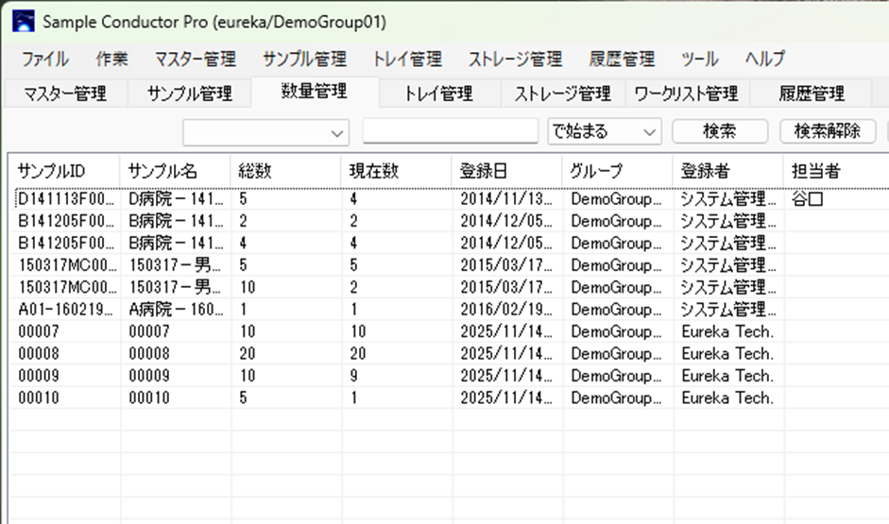Image resolution: width=889 pixels, height=524 pixels.
Task: Open the ヘルプ menu
Action: point(764,59)
